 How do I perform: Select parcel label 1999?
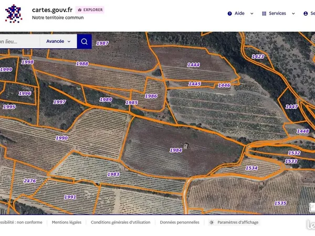[6, 70]
